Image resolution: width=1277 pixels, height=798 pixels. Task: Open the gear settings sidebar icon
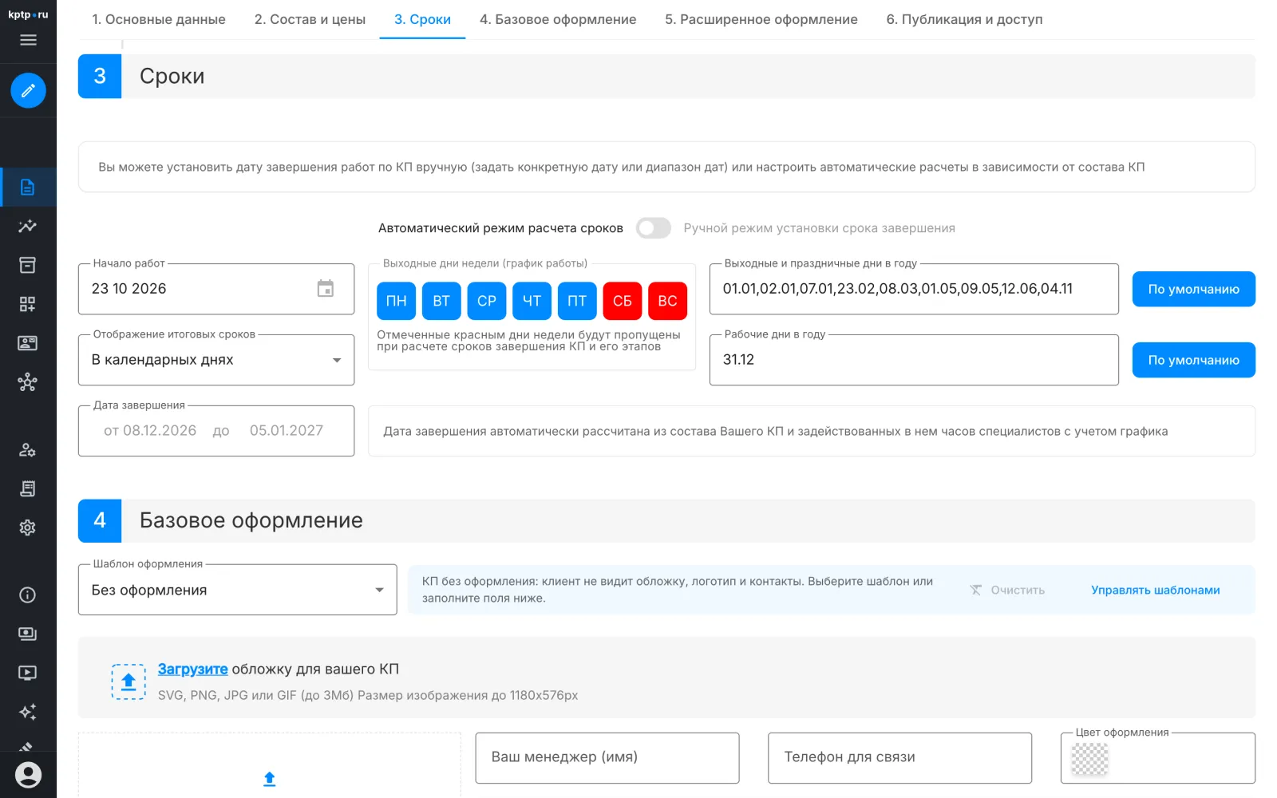(28, 527)
